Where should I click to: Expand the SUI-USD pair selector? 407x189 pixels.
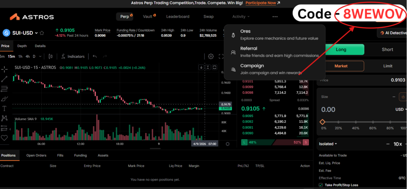(x=36, y=33)
